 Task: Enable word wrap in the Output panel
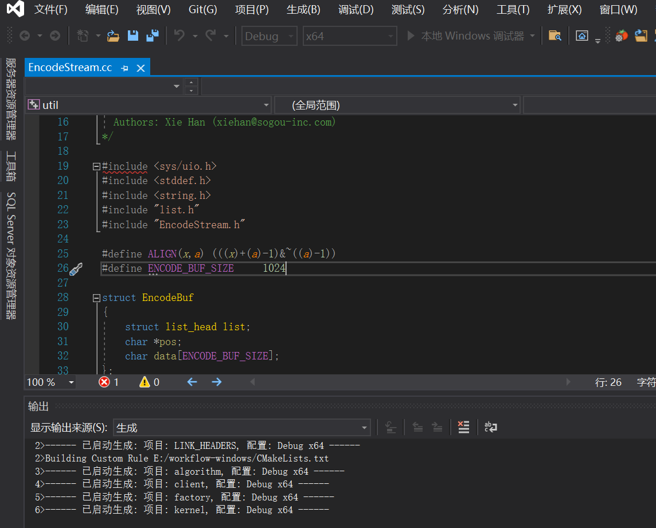point(490,427)
